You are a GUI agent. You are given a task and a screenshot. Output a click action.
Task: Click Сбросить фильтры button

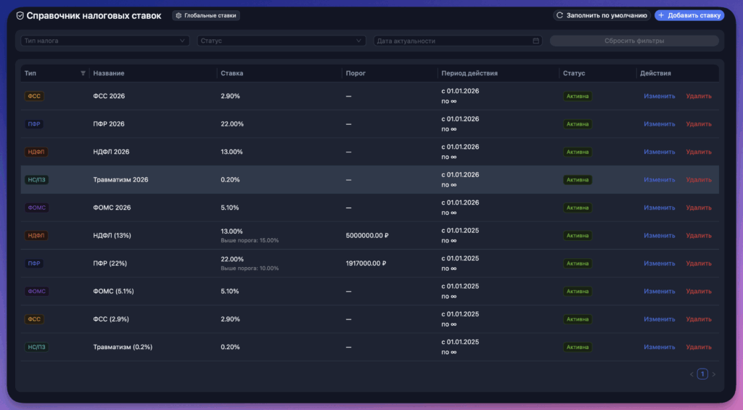click(634, 41)
